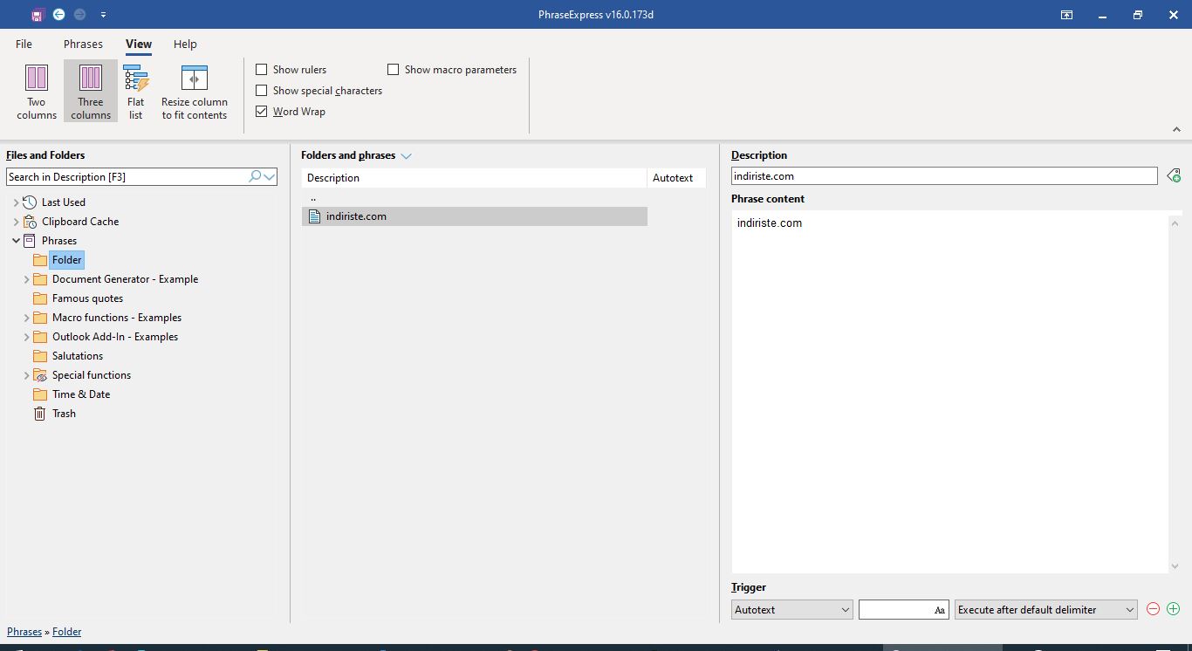Image resolution: width=1192 pixels, height=651 pixels.
Task: Click the Outlook Add-In folder icon
Action: coord(40,337)
